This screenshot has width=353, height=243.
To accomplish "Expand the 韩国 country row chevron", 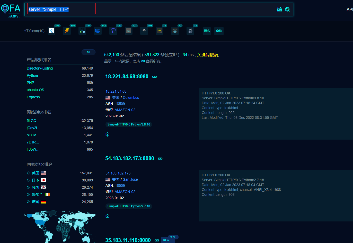I will [28, 187].
